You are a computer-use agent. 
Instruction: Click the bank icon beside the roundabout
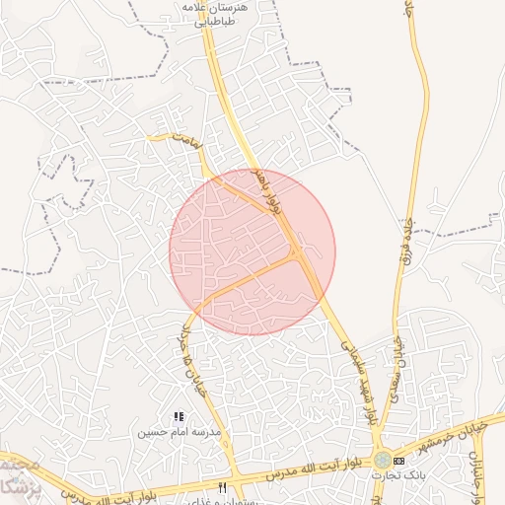click(x=398, y=461)
